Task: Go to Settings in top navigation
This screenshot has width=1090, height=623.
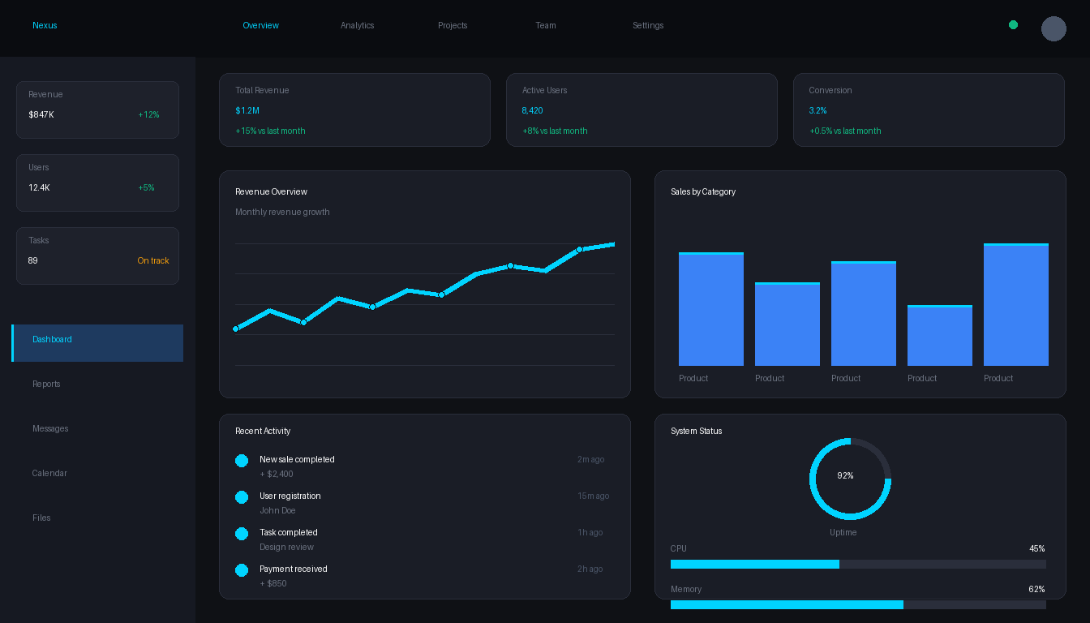Action: click(x=648, y=25)
